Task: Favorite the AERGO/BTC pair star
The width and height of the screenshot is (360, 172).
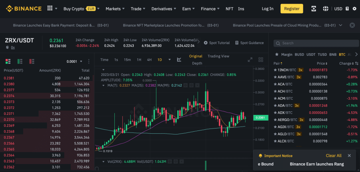Action: point(275,120)
